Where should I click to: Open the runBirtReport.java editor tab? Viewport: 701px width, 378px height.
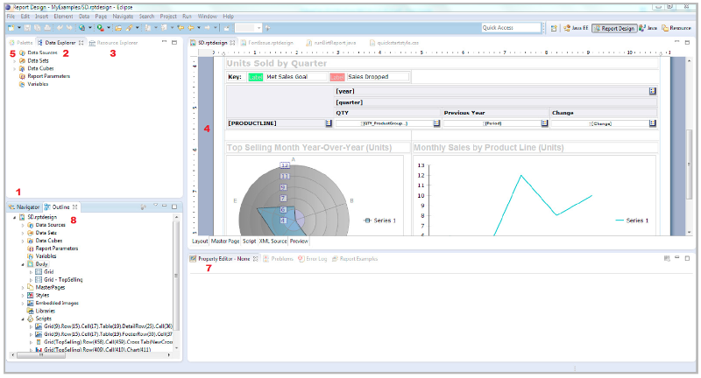pos(331,43)
